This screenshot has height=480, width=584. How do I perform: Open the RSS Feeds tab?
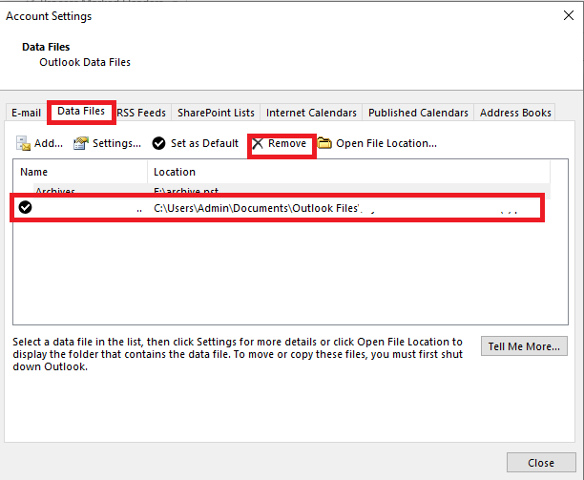click(141, 113)
